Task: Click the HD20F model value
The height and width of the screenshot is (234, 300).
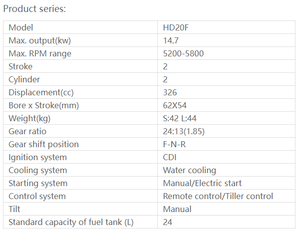Action: click(176, 27)
